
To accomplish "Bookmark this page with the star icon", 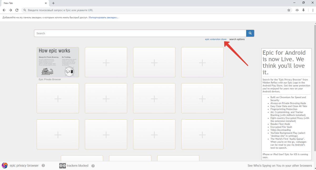I will pyautogui.click(x=289, y=10).
